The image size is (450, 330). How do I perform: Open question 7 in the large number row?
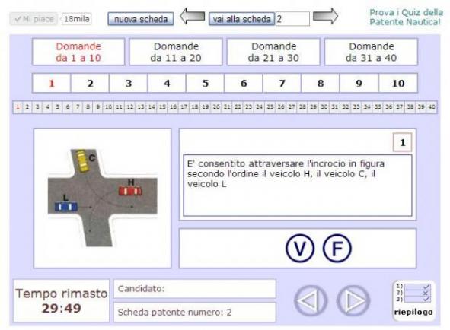282,83
